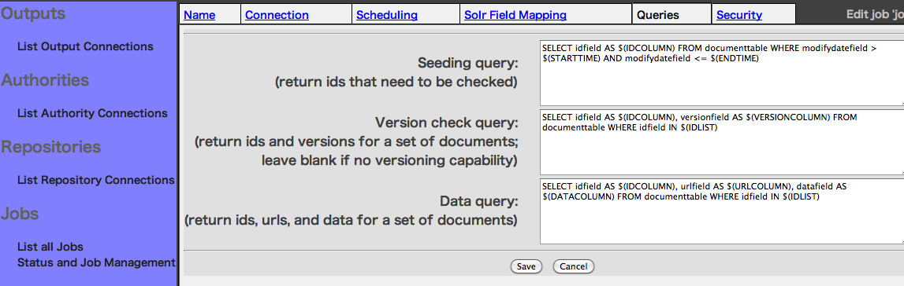Click the Cancel button
Image resolution: width=904 pixels, height=286 pixels.
(573, 266)
